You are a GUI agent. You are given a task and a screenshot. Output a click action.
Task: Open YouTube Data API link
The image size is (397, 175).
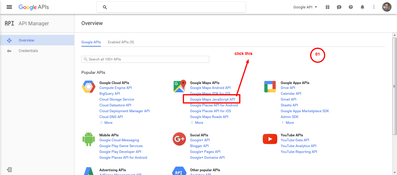point(295,140)
